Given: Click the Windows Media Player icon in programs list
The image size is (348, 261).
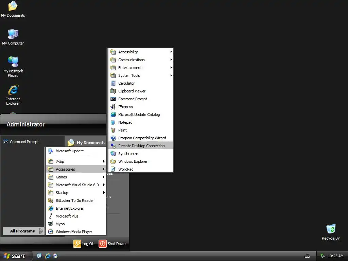Looking at the screenshot, I should coord(51,232).
